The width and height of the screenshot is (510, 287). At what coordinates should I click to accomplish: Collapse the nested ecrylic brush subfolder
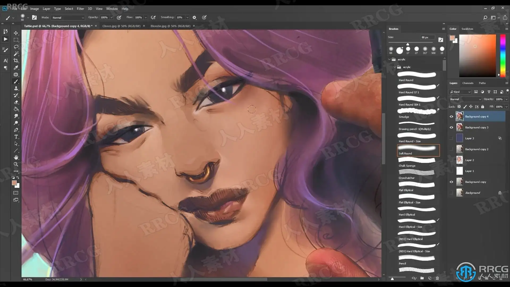coord(395,67)
